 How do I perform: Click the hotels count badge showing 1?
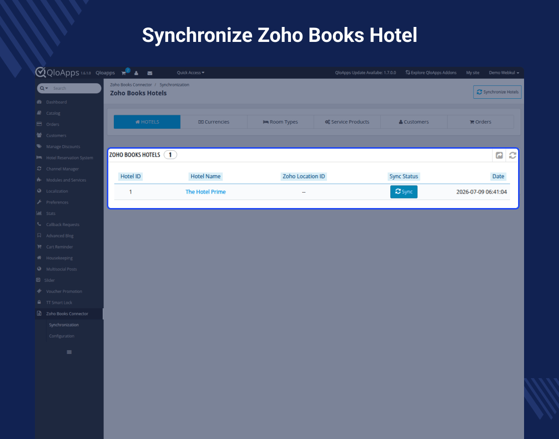[x=170, y=155]
